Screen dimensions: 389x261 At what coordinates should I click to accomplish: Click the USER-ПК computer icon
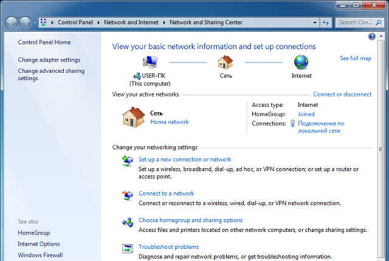[x=150, y=63]
